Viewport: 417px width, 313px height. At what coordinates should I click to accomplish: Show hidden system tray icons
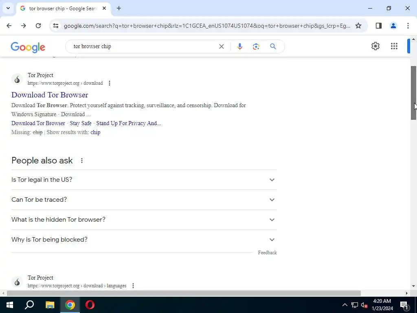345,305
